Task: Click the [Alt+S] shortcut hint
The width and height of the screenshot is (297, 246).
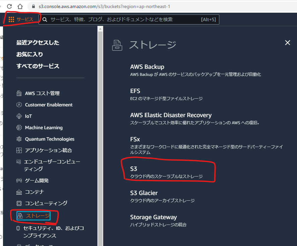Action: 208,19
